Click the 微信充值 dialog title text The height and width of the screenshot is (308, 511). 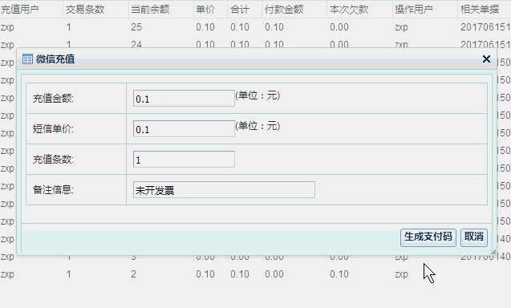[55, 59]
